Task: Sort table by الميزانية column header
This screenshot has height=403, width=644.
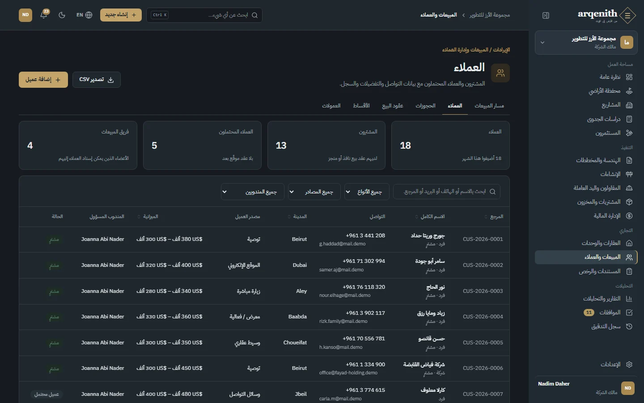Action: (148, 217)
